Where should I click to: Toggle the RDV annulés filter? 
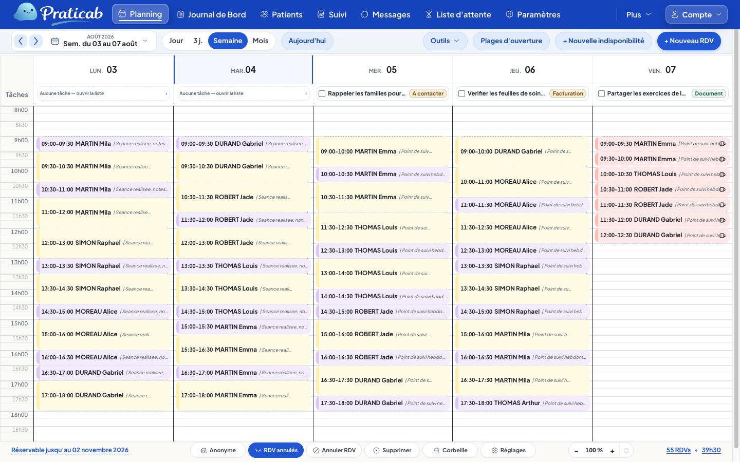pos(276,450)
